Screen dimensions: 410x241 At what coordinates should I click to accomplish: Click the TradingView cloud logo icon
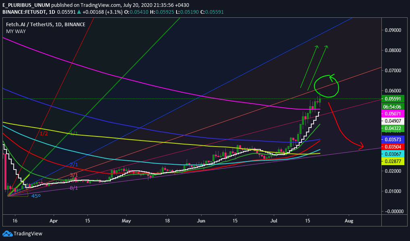pos(7,233)
